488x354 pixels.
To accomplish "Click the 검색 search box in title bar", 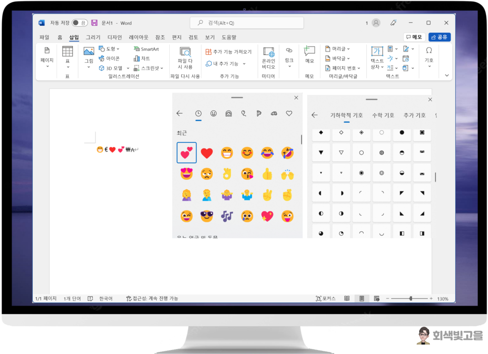I will click(x=247, y=23).
